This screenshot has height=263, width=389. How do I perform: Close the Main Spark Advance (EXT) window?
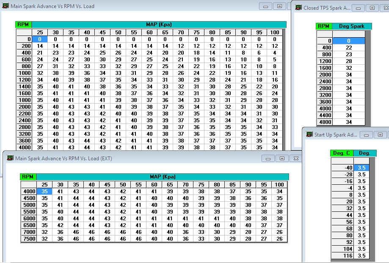point(296,159)
